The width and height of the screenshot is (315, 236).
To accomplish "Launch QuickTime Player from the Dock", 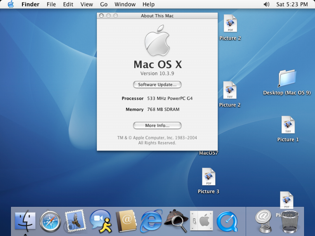I will coord(227,221).
